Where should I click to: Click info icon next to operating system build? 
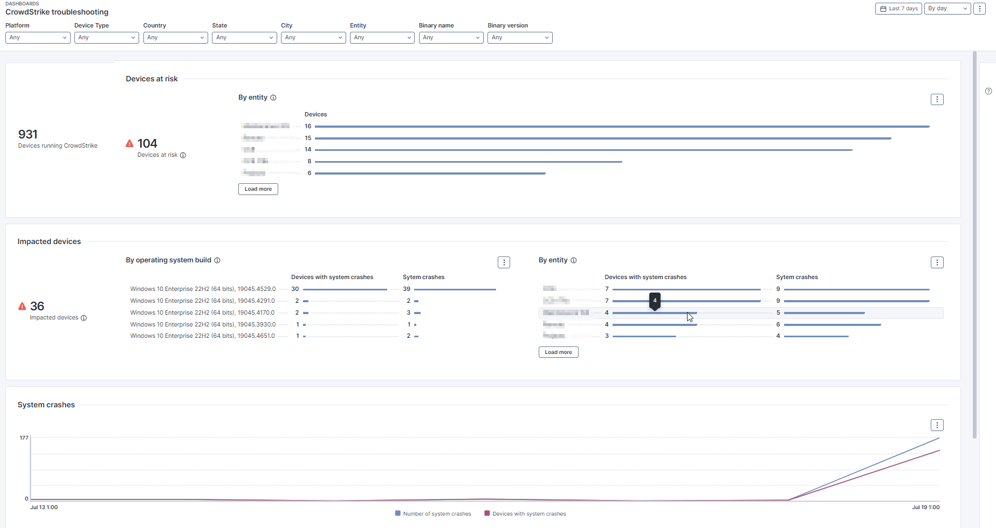click(x=217, y=260)
